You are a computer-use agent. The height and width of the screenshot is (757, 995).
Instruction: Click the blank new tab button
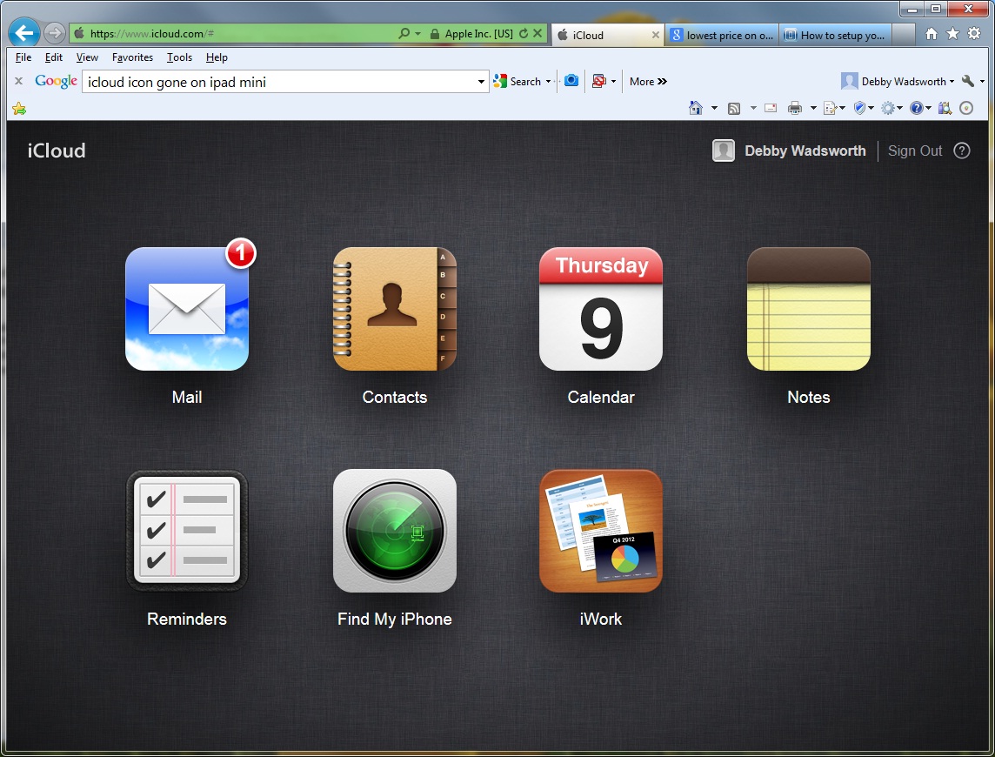(x=904, y=35)
